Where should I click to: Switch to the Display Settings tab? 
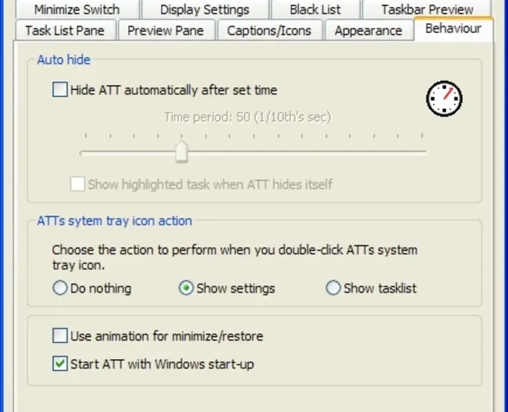tap(205, 10)
